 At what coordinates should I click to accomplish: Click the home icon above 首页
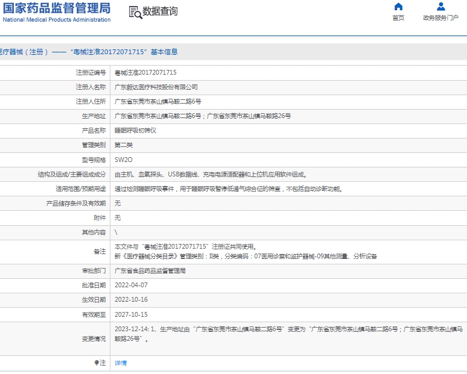click(x=398, y=7)
